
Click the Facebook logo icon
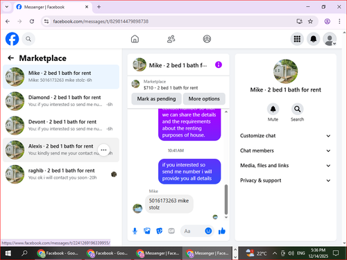[x=12, y=39]
